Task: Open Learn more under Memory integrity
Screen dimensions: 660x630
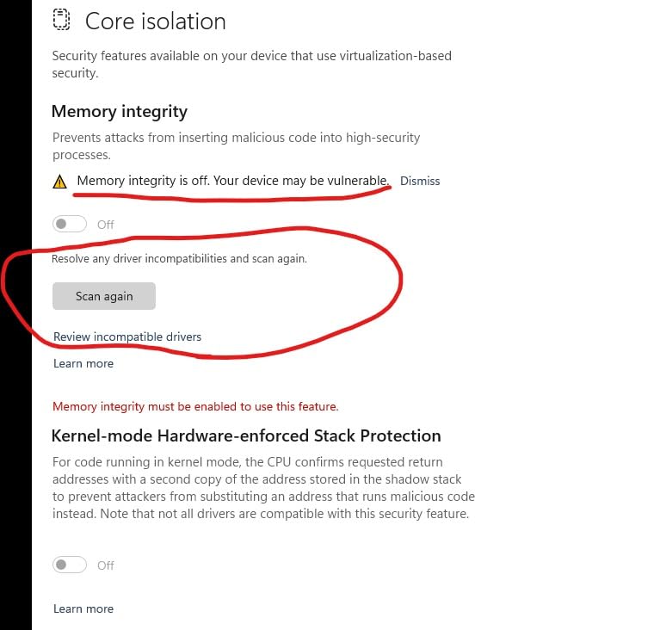Action: tap(83, 363)
